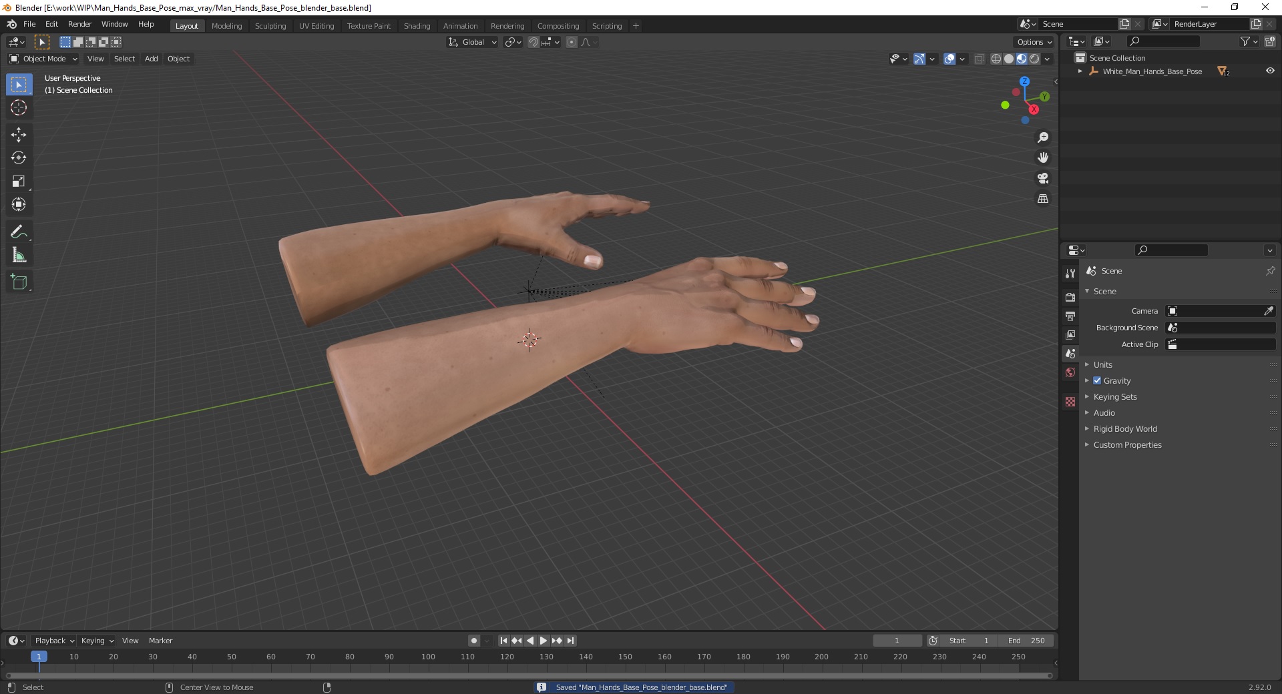Click the timeline horizontal scrollbar

tap(527, 675)
